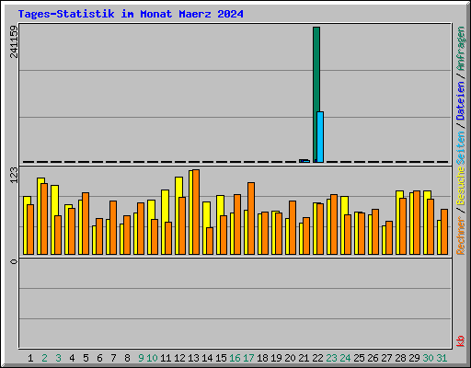This screenshot has width=471, height=368.
Task: Click the 'Dateien' legend label
Action: 460,100
